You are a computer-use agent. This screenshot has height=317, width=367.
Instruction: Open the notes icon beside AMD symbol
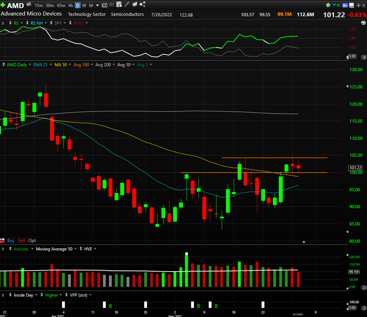[x=29, y=4]
